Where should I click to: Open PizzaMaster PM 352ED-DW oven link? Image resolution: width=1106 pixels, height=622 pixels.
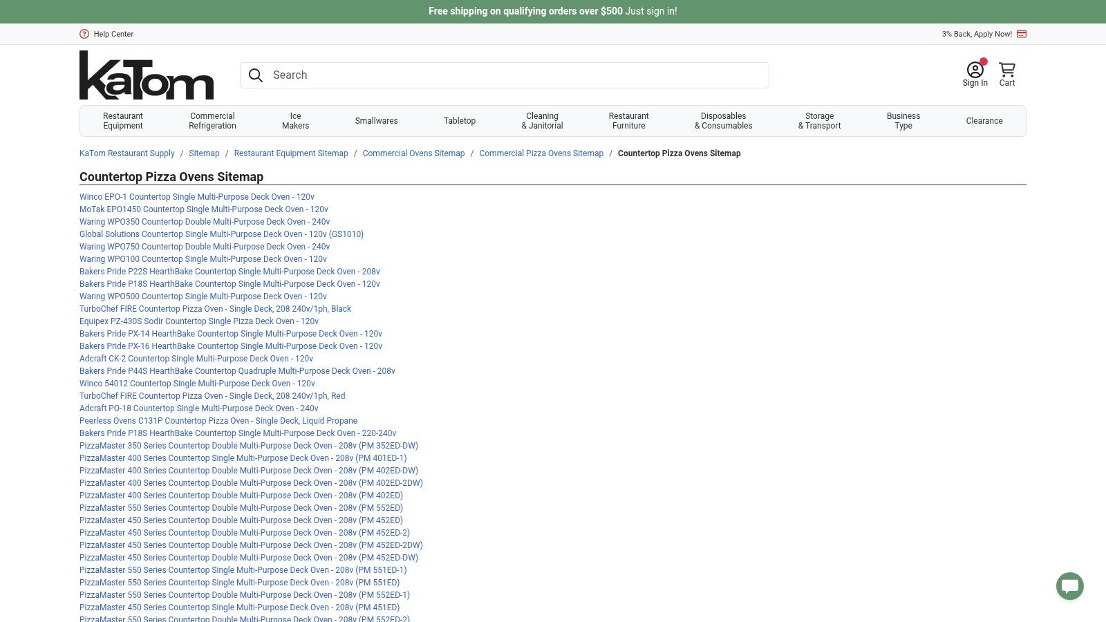(249, 446)
